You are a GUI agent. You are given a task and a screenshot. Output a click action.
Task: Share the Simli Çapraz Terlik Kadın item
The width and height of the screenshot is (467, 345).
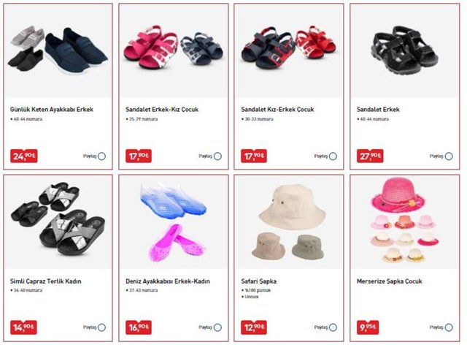(102, 327)
